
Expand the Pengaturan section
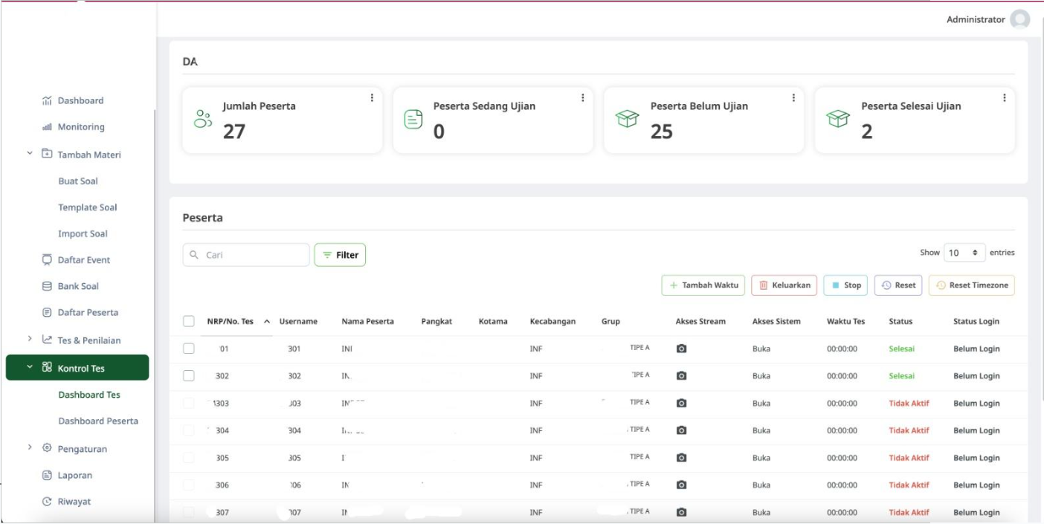tap(30, 449)
